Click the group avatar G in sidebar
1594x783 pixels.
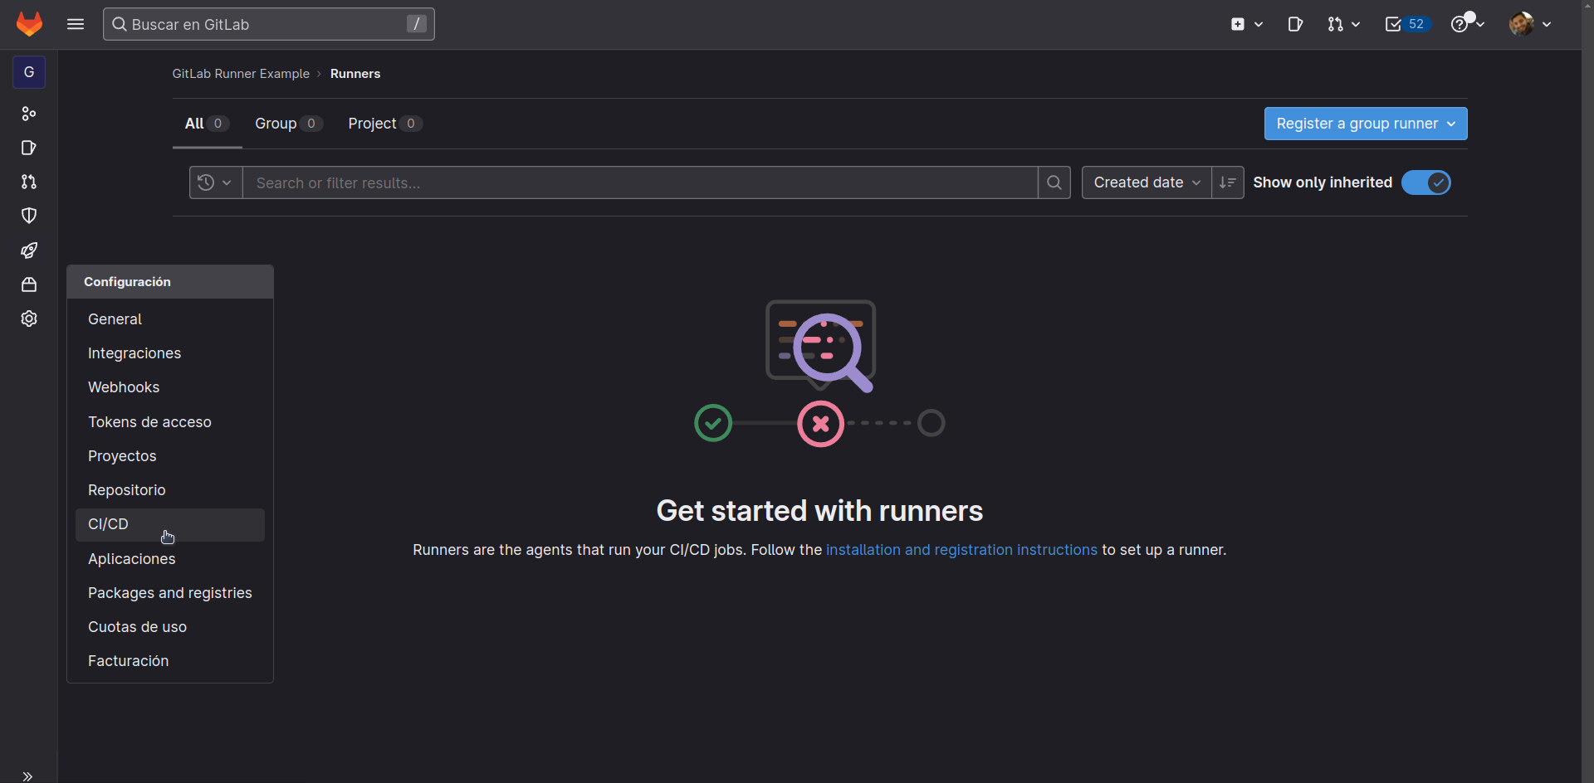click(29, 72)
